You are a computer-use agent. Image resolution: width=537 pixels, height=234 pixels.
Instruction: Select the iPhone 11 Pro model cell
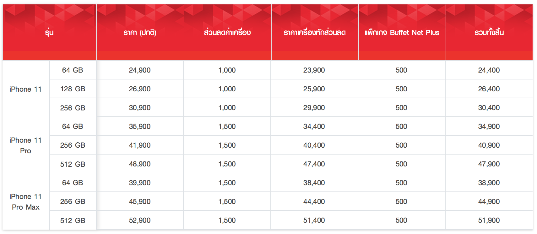pyautogui.click(x=26, y=145)
